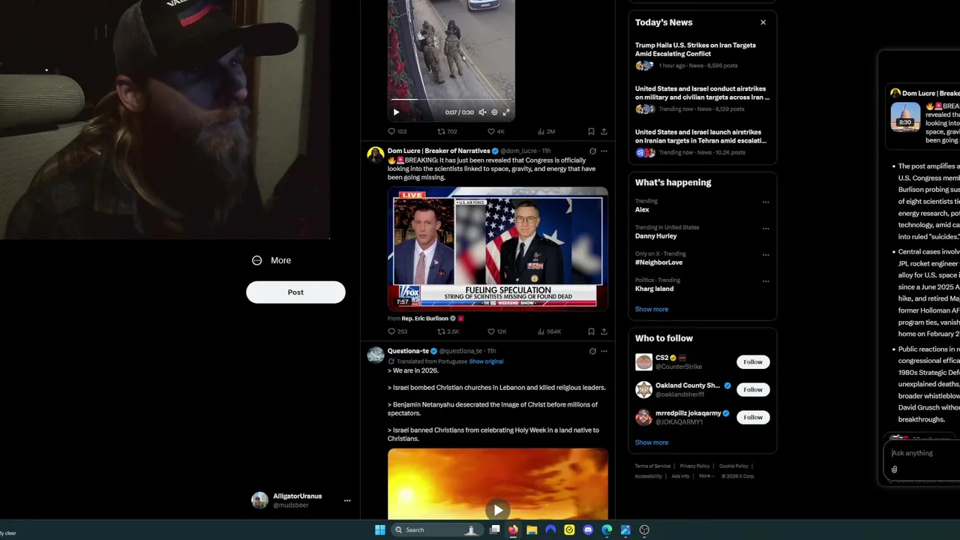Open more options for Alex trend
This screenshot has width=960, height=540.
click(766, 202)
